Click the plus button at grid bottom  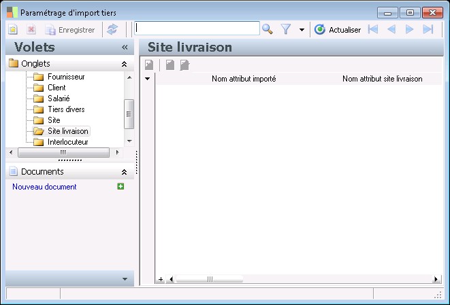(161, 279)
